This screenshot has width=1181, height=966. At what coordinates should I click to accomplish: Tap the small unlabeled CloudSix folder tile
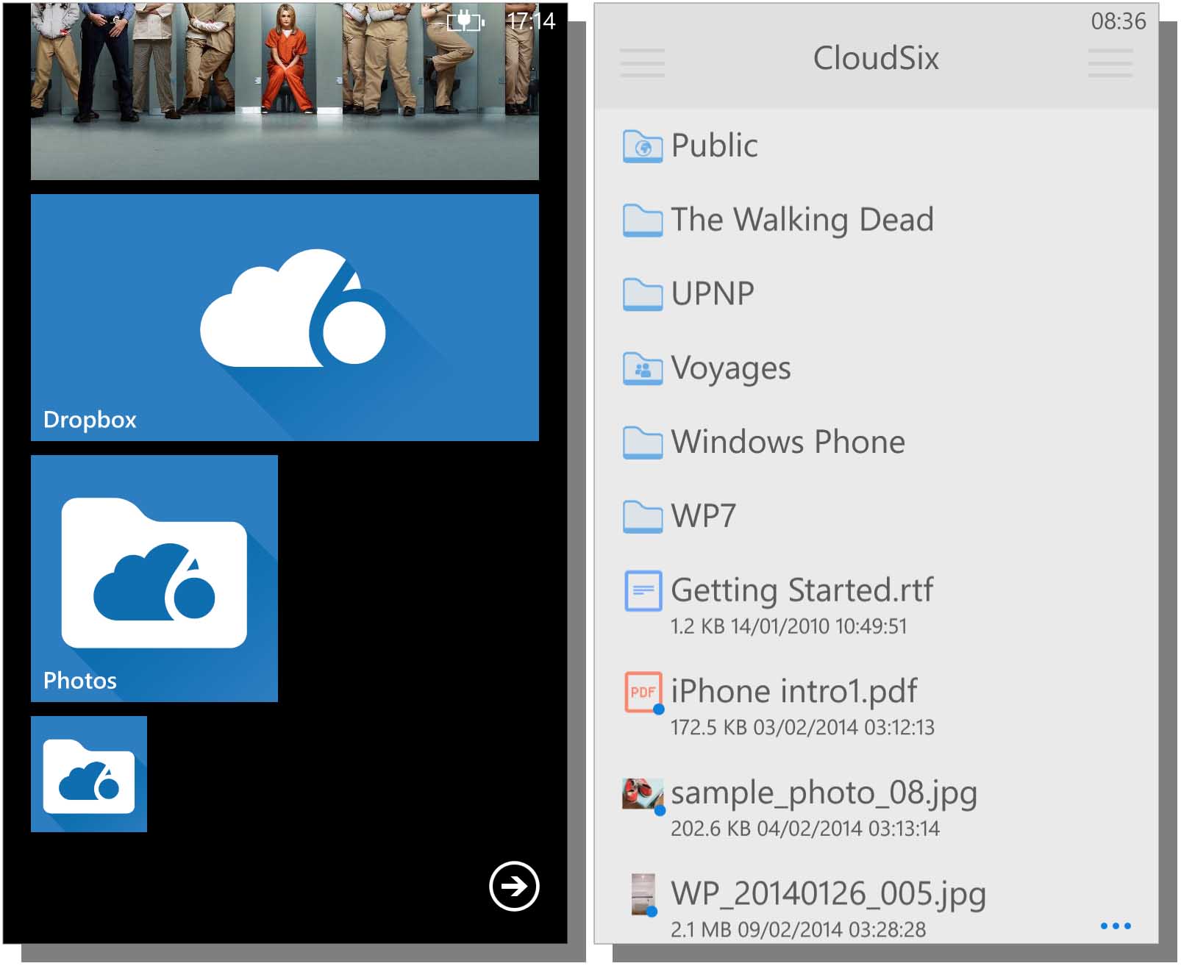(x=89, y=774)
